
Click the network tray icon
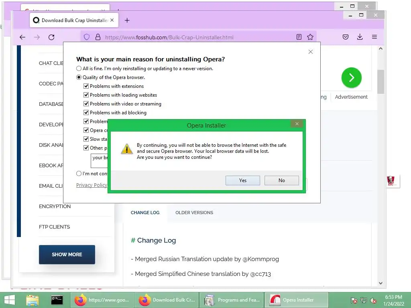click(x=364, y=300)
